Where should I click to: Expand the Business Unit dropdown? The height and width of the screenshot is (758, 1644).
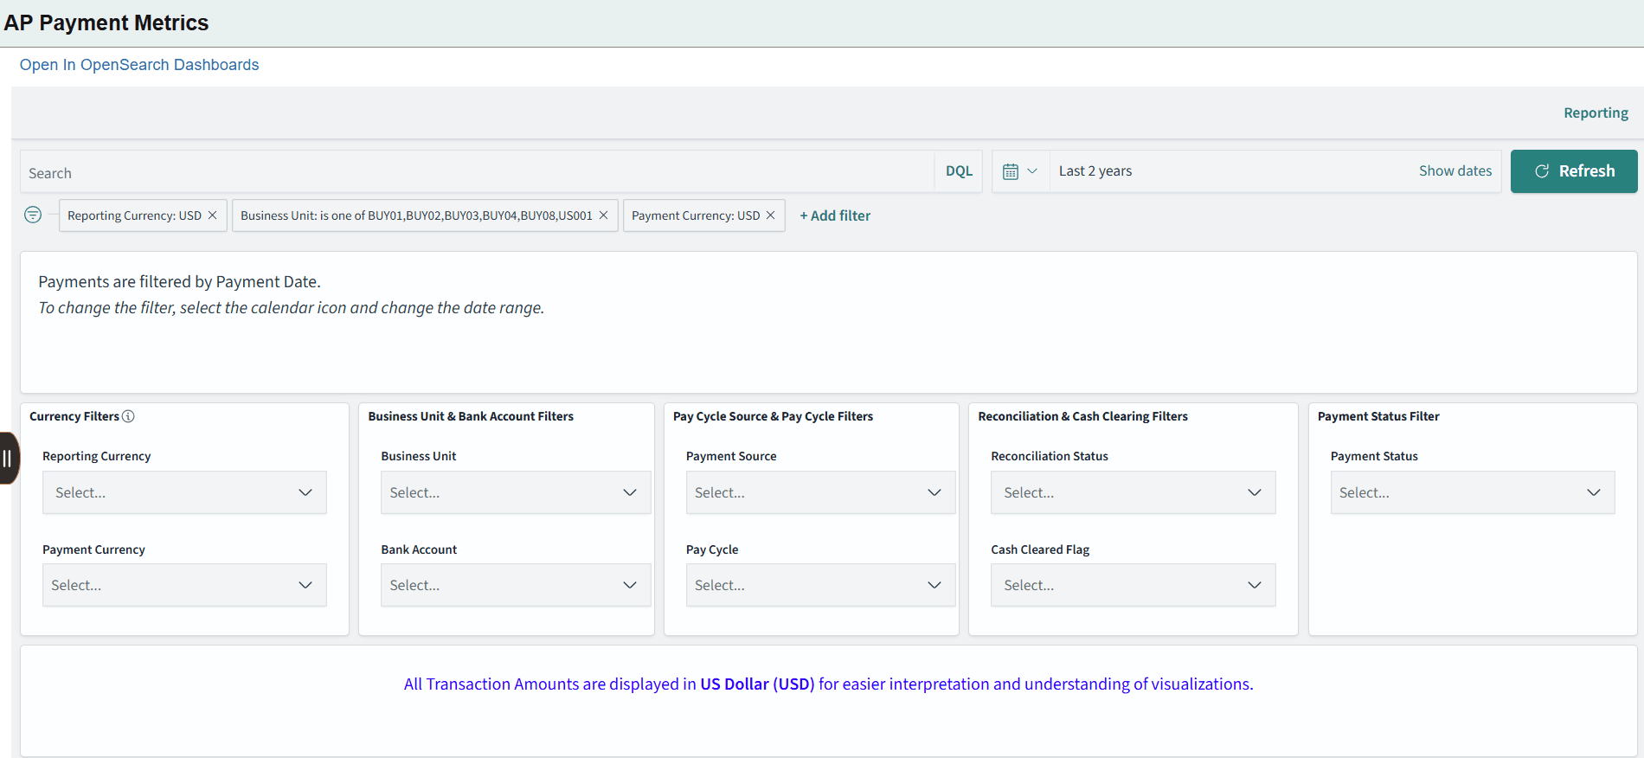point(516,492)
